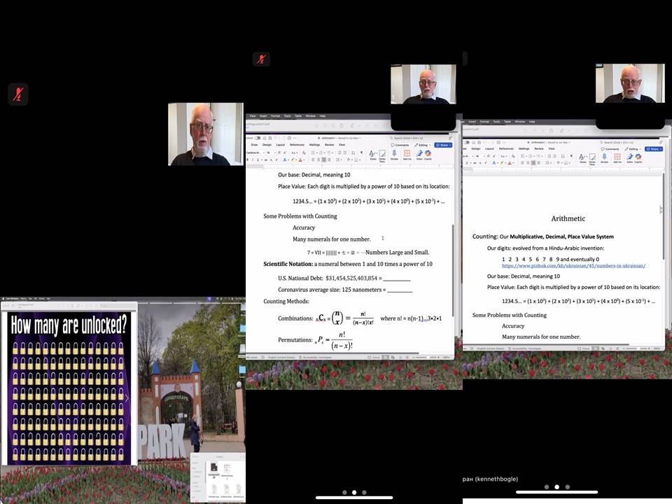The height and width of the screenshot is (504, 672).
Task: Unmute the red microphone on the left panel
Action: tap(18, 94)
